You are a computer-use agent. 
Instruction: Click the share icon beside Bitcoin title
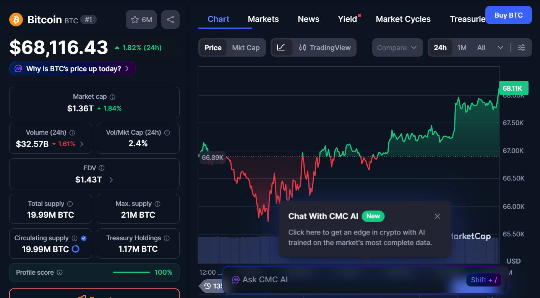tap(170, 20)
